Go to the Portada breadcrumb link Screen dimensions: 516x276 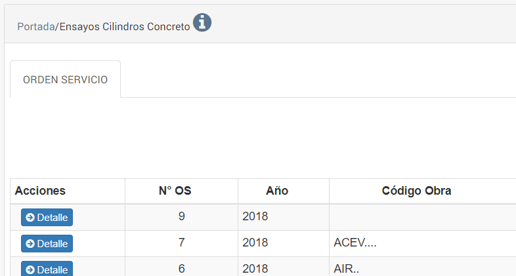click(x=35, y=27)
